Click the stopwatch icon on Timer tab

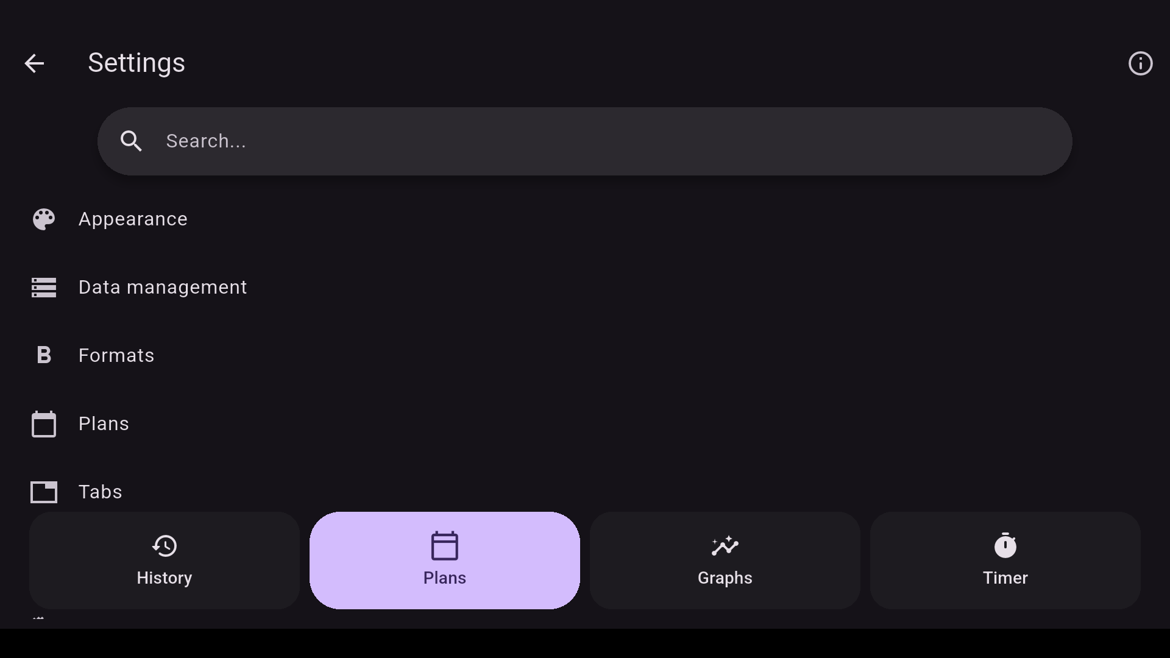coord(1005,545)
